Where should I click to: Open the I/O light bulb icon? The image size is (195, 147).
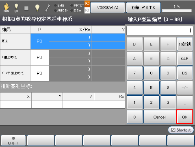[16, 8]
